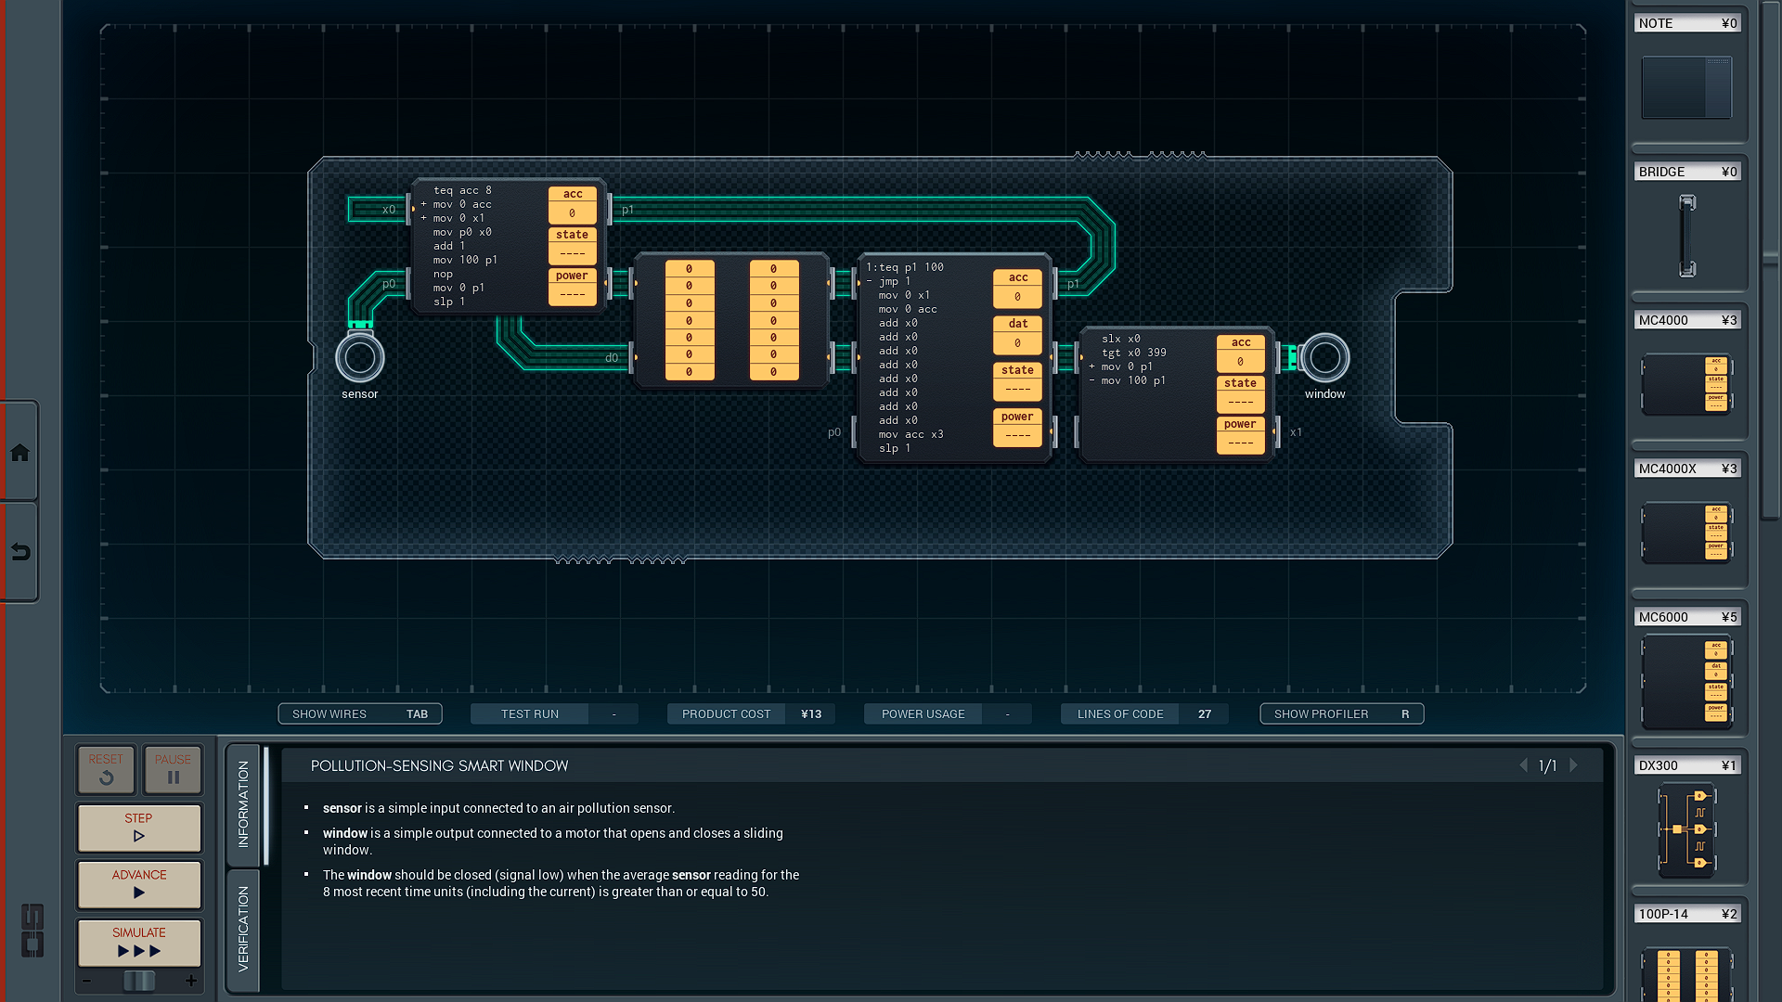Click the 'mov acc x3' code line
1782x1002 pixels.
(910, 434)
